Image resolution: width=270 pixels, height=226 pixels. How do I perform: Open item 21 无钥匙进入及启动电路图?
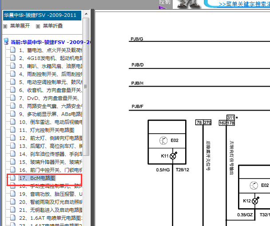51,210
